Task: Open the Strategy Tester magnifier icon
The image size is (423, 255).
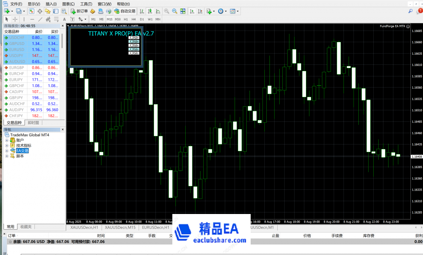Action: pos(64,11)
